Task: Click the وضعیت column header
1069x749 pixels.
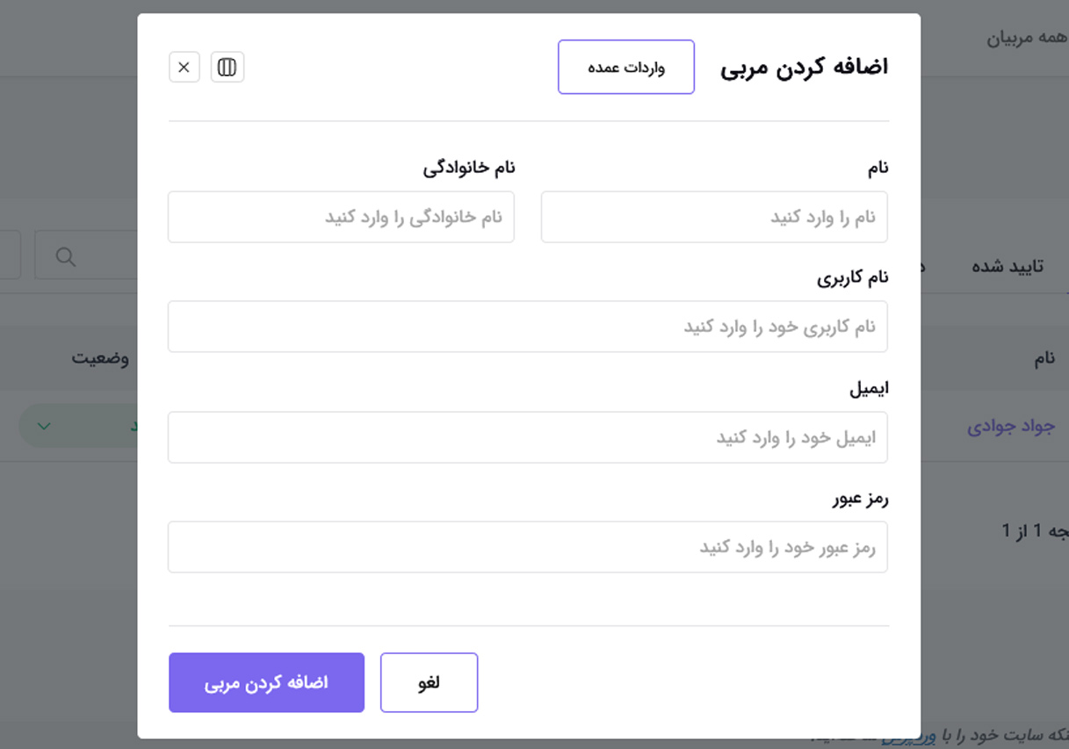Action: (100, 358)
